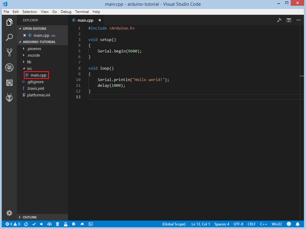Viewport: 306px width, 229px height.
Task: Click the C++ language mode indicator
Action: click(x=263, y=224)
